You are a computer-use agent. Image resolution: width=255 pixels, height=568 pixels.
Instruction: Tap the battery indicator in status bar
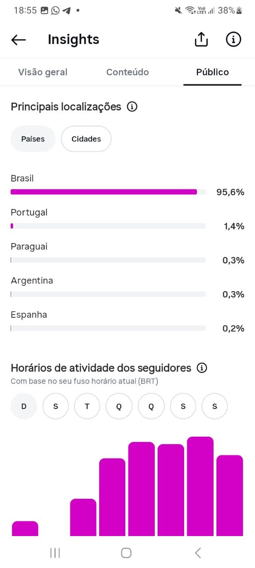point(240,10)
